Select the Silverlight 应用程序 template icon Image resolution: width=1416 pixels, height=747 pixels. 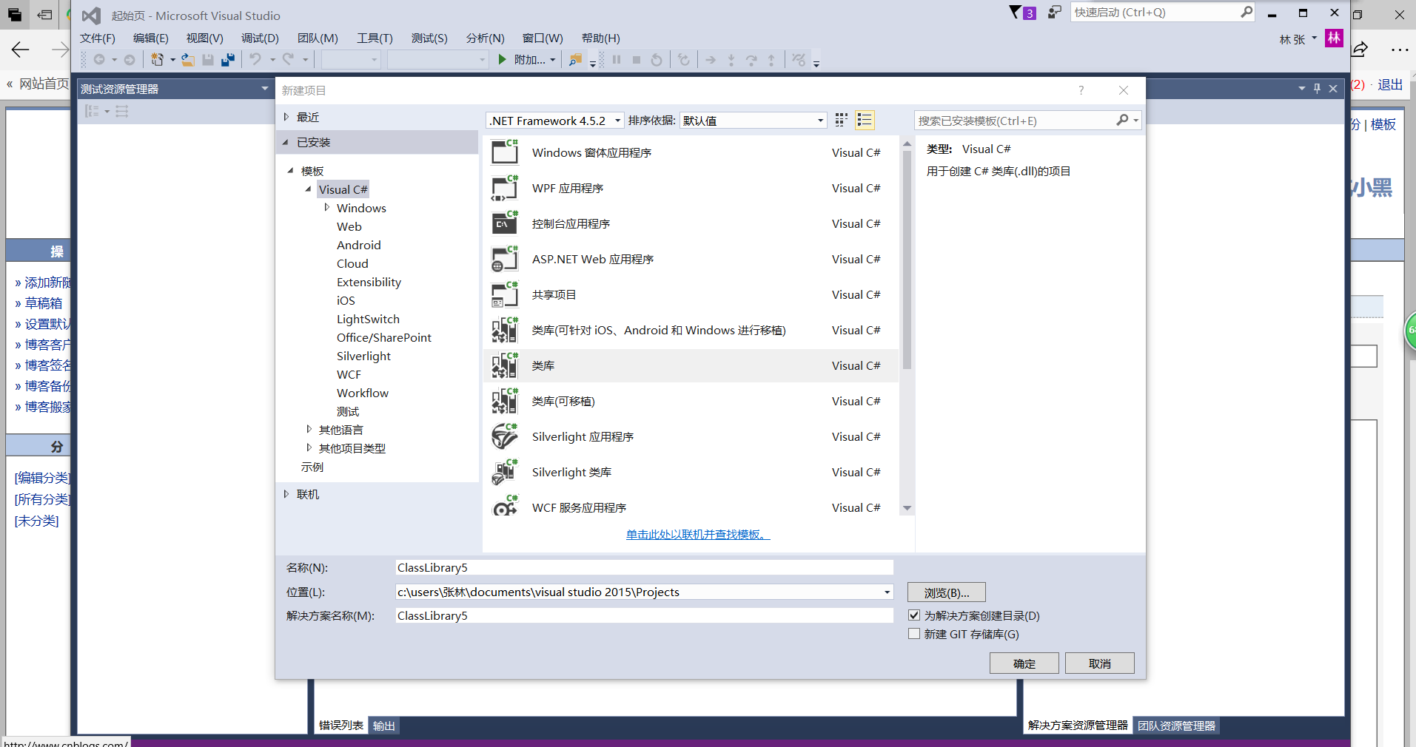(506, 436)
